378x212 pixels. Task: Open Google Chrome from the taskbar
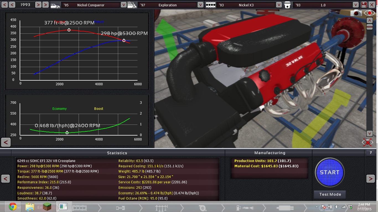click(x=12, y=206)
